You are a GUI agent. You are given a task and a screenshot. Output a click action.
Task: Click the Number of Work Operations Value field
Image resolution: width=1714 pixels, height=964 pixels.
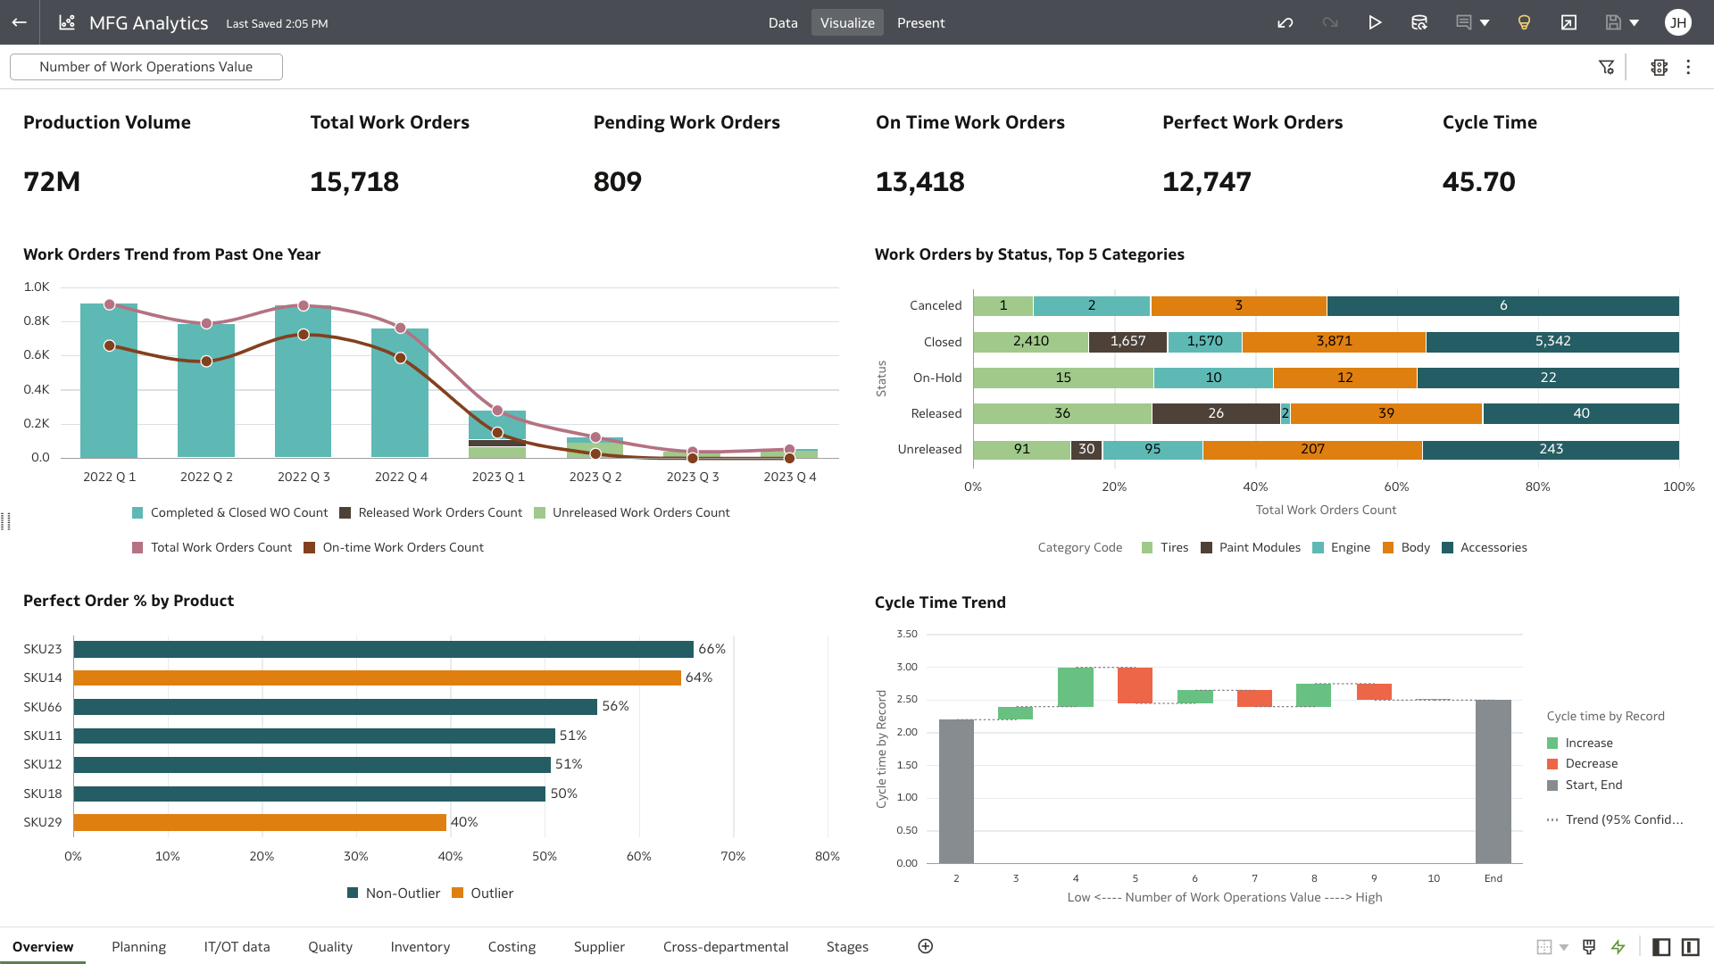pos(146,66)
